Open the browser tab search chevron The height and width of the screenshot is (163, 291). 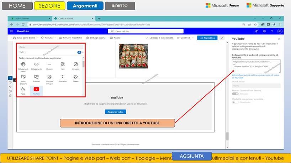[x=255, y=18]
